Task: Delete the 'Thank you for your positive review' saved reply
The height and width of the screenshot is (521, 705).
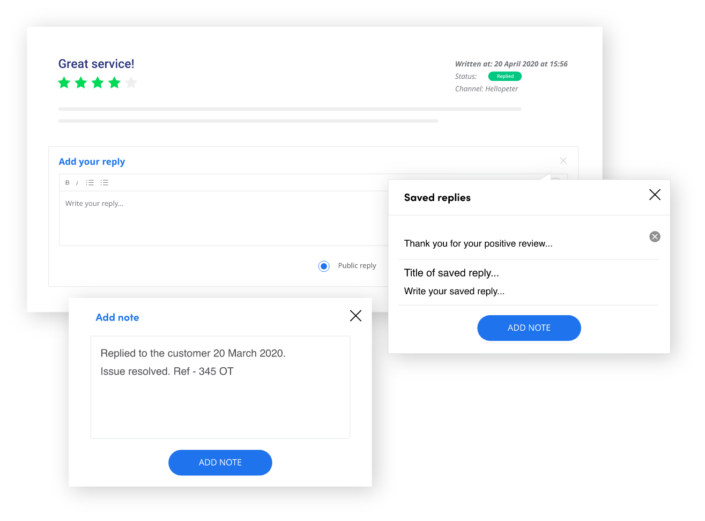Action: [655, 236]
